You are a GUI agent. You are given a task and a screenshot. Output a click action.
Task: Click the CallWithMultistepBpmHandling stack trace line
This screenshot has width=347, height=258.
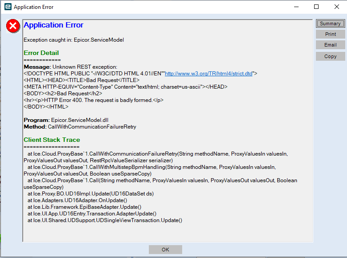coord(150,171)
